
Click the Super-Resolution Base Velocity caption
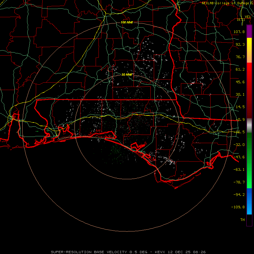(128, 252)
